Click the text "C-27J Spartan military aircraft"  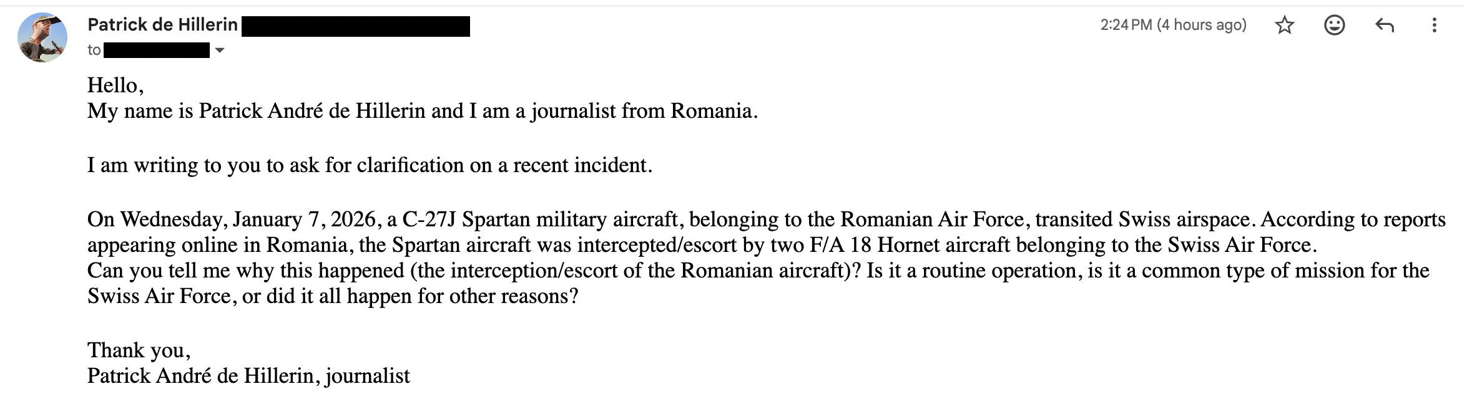pyautogui.click(x=539, y=219)
